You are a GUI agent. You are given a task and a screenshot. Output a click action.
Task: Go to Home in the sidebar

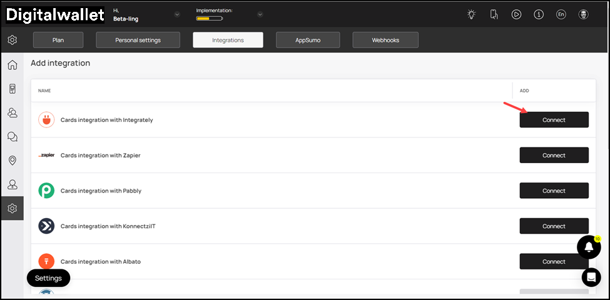pos(13,65)
